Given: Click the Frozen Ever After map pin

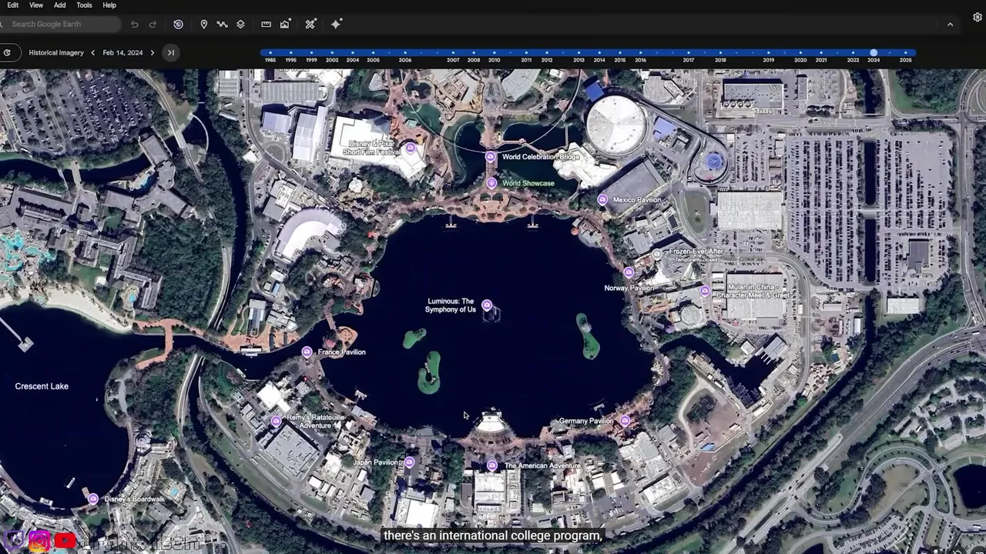Looking at the screenshot, I should [656, 254].
